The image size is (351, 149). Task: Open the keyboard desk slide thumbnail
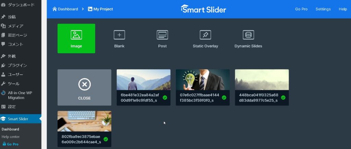click(x=84, y=121)
